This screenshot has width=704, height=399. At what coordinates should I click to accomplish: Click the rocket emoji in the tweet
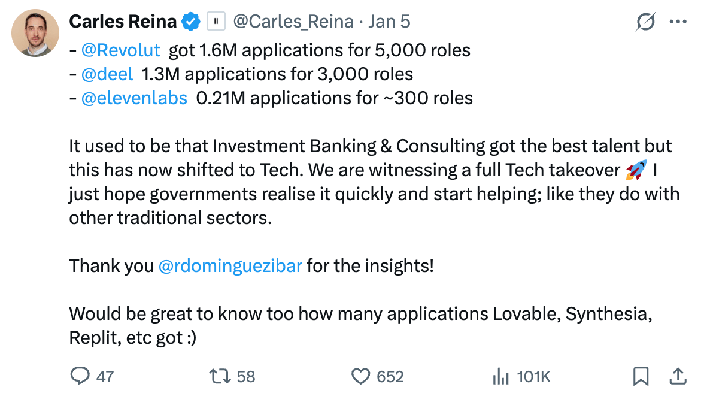click(x=636, y=171)
